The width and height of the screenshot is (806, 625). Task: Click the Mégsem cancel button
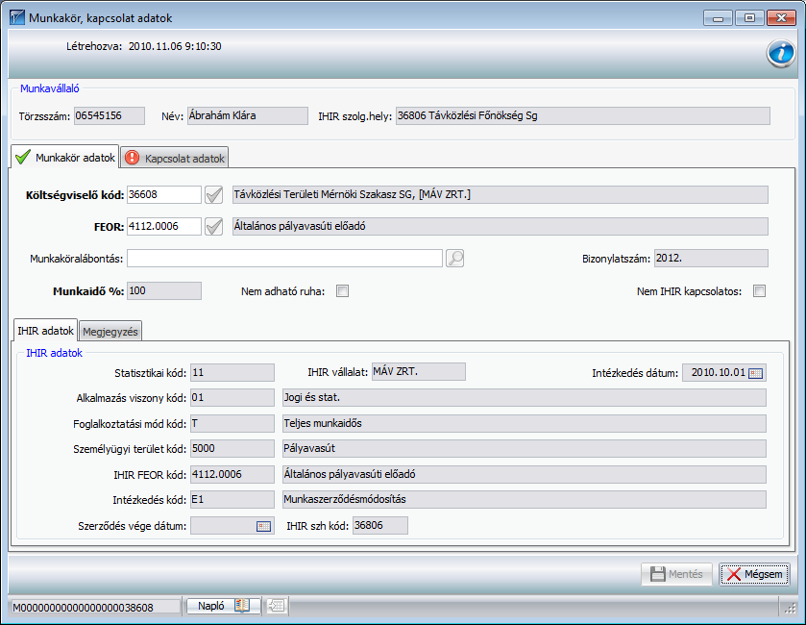[x=754, y=574]
